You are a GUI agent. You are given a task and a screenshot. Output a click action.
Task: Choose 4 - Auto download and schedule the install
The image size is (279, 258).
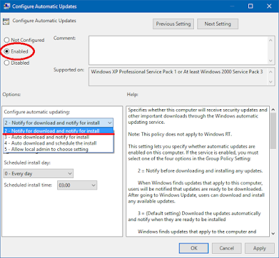[59, 143]
